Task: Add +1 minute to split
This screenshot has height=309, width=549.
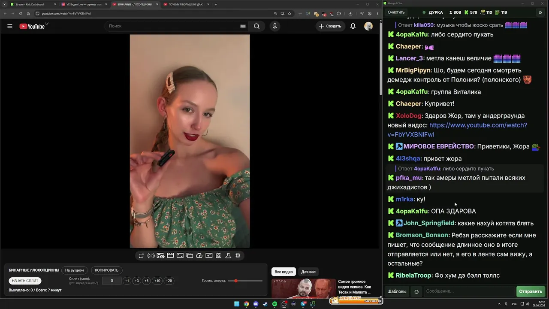Action: [x=127, y=281]
